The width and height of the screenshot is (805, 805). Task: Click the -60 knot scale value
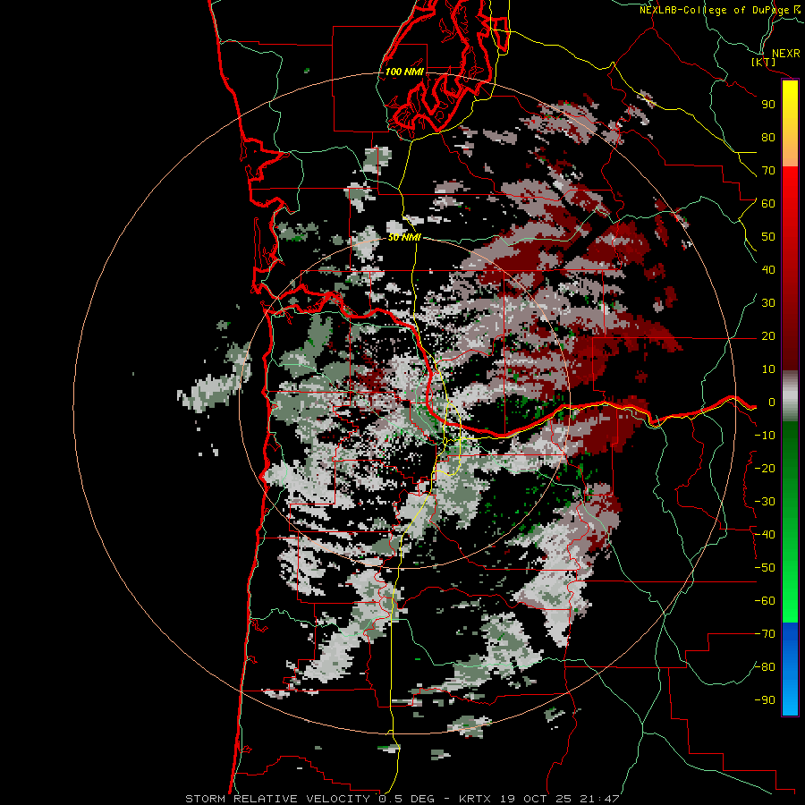[x=765, y=601]
